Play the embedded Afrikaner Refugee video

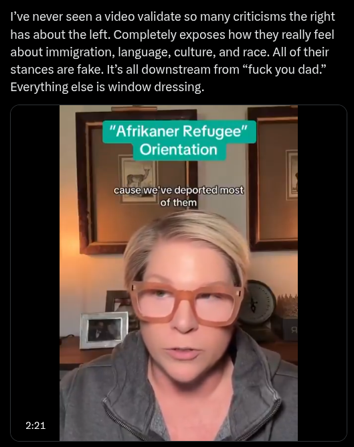click(x=179, y=273)
